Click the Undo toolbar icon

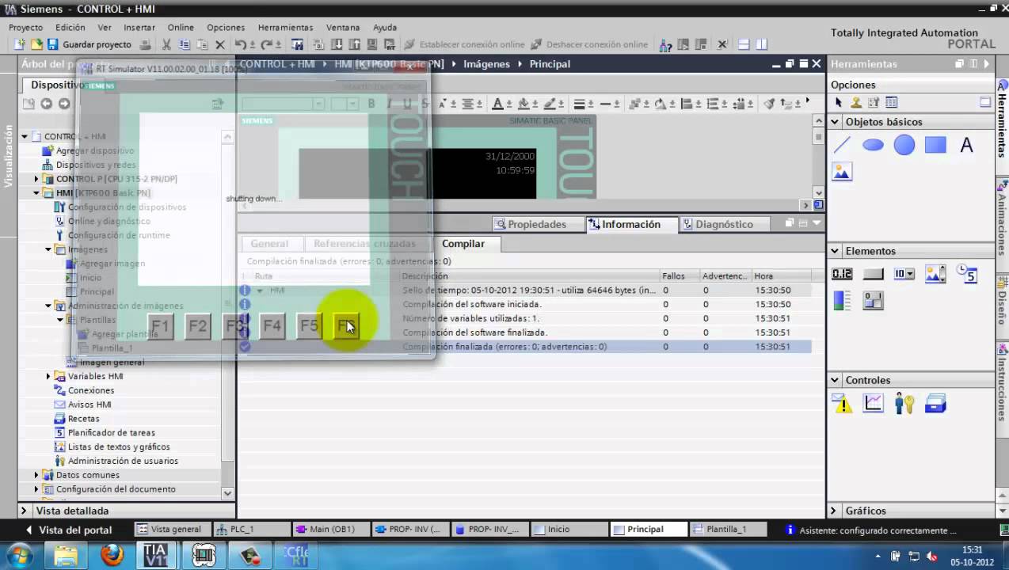click(241, 44)
